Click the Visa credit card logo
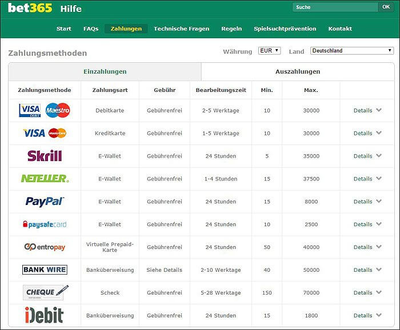 pyautogui.click(x=34, y=133)
